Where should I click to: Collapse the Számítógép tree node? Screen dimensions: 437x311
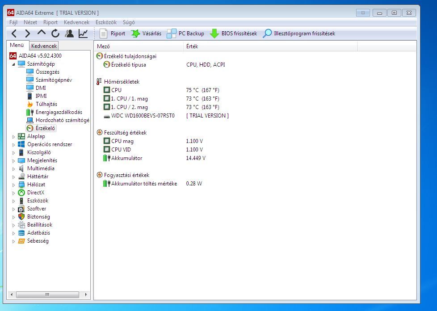coord(14,64)
